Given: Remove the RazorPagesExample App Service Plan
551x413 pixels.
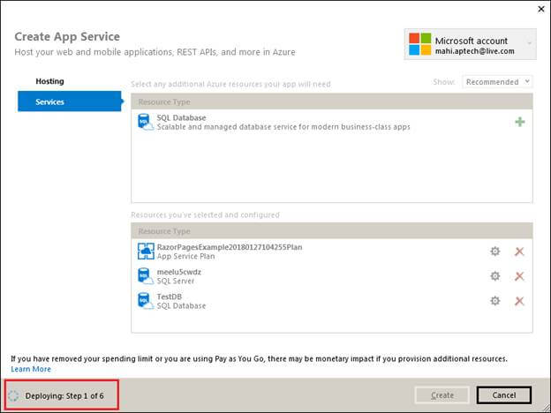Looking at the screenshot, I should tap(519, 252).
